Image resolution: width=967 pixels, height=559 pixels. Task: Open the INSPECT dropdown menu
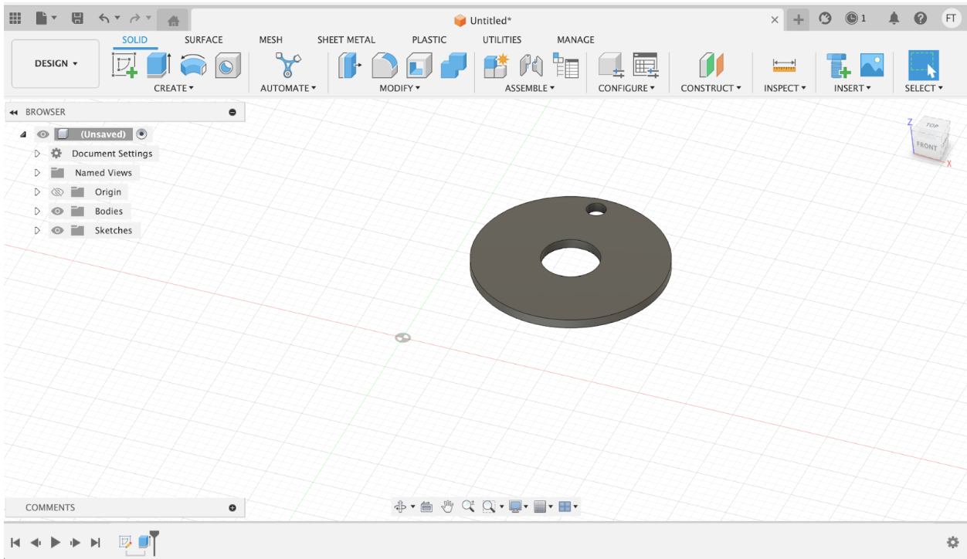tap(785, 88)
